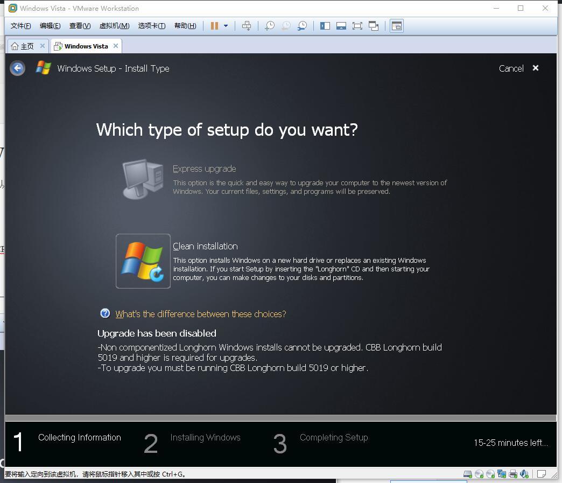
Task: Open the snapshot manager
Action: 302,26
